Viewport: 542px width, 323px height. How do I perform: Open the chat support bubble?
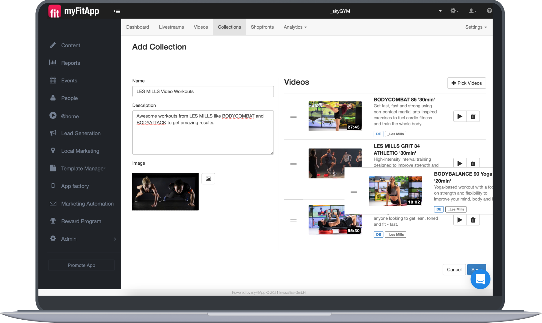(x=480, y=279)
